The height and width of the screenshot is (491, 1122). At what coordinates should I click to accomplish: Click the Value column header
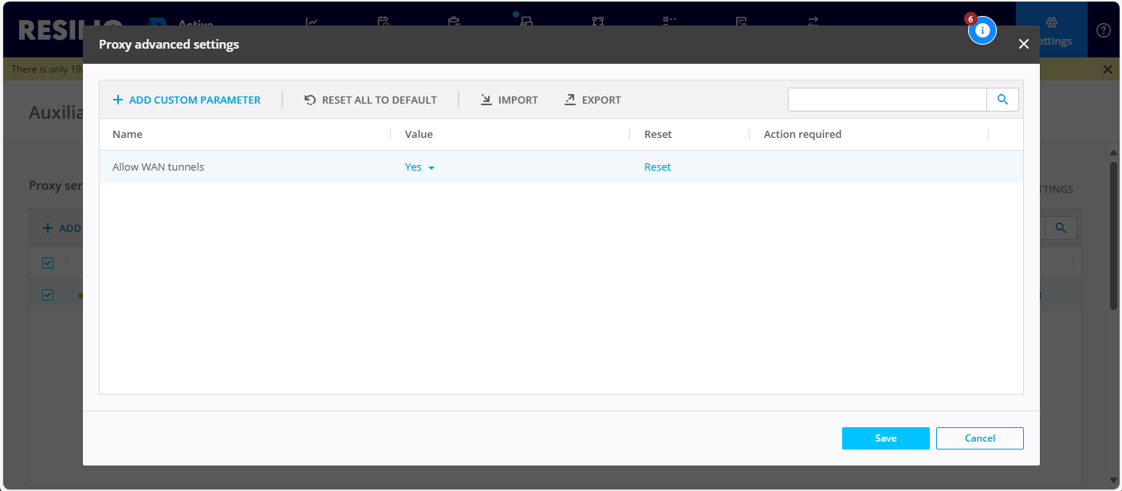coord(419,135)
